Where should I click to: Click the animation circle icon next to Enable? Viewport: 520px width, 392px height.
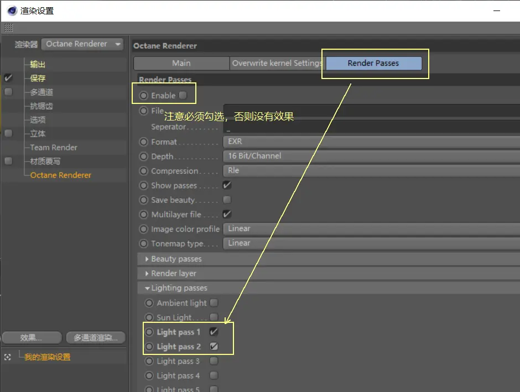pyautogui.click(x=143, y=96)
